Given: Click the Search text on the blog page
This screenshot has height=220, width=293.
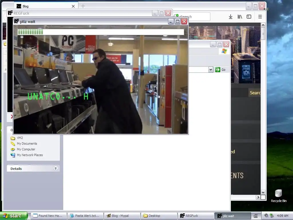Looking at the screenshot, I should point(255,93).
